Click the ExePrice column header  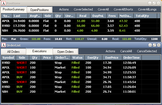112,58
